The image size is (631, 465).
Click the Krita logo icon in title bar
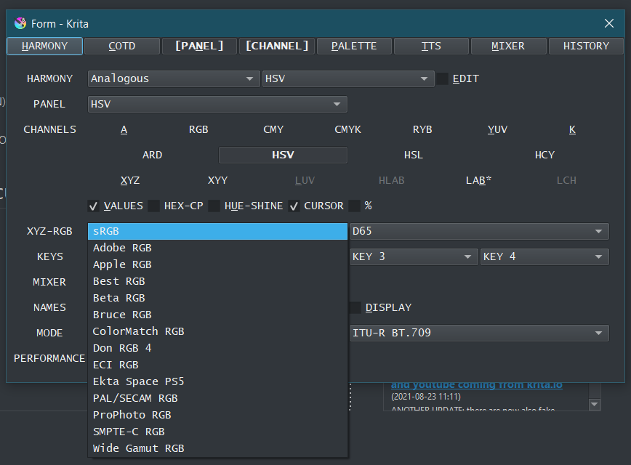point(20,23)
